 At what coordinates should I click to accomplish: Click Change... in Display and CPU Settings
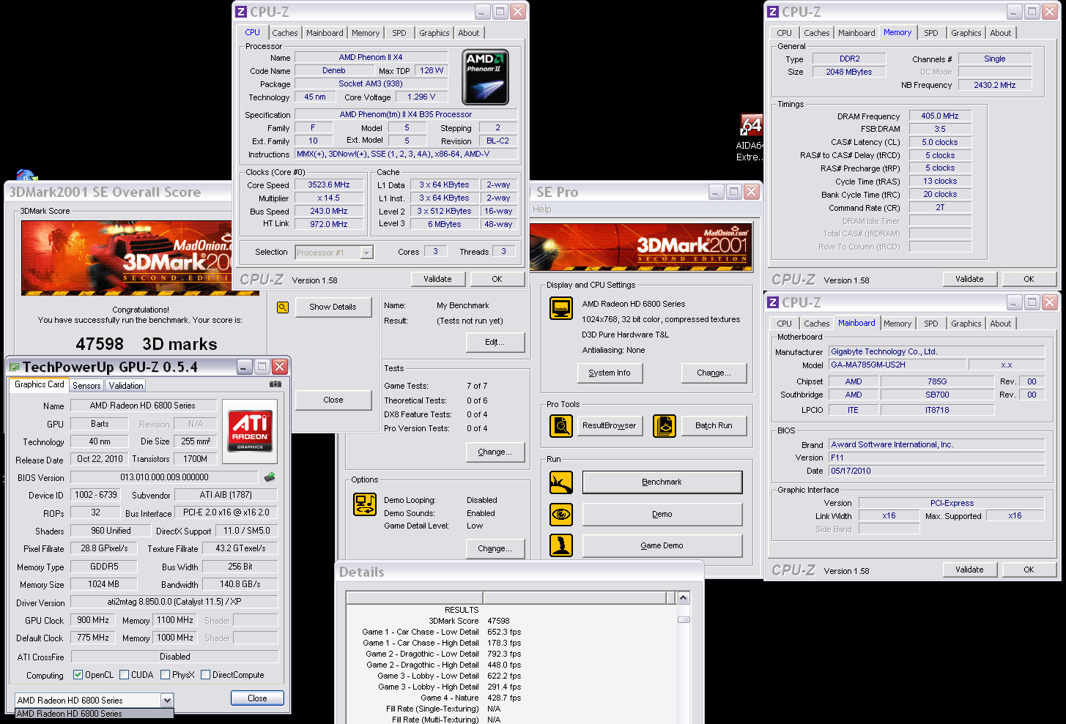tap(714, 373)
